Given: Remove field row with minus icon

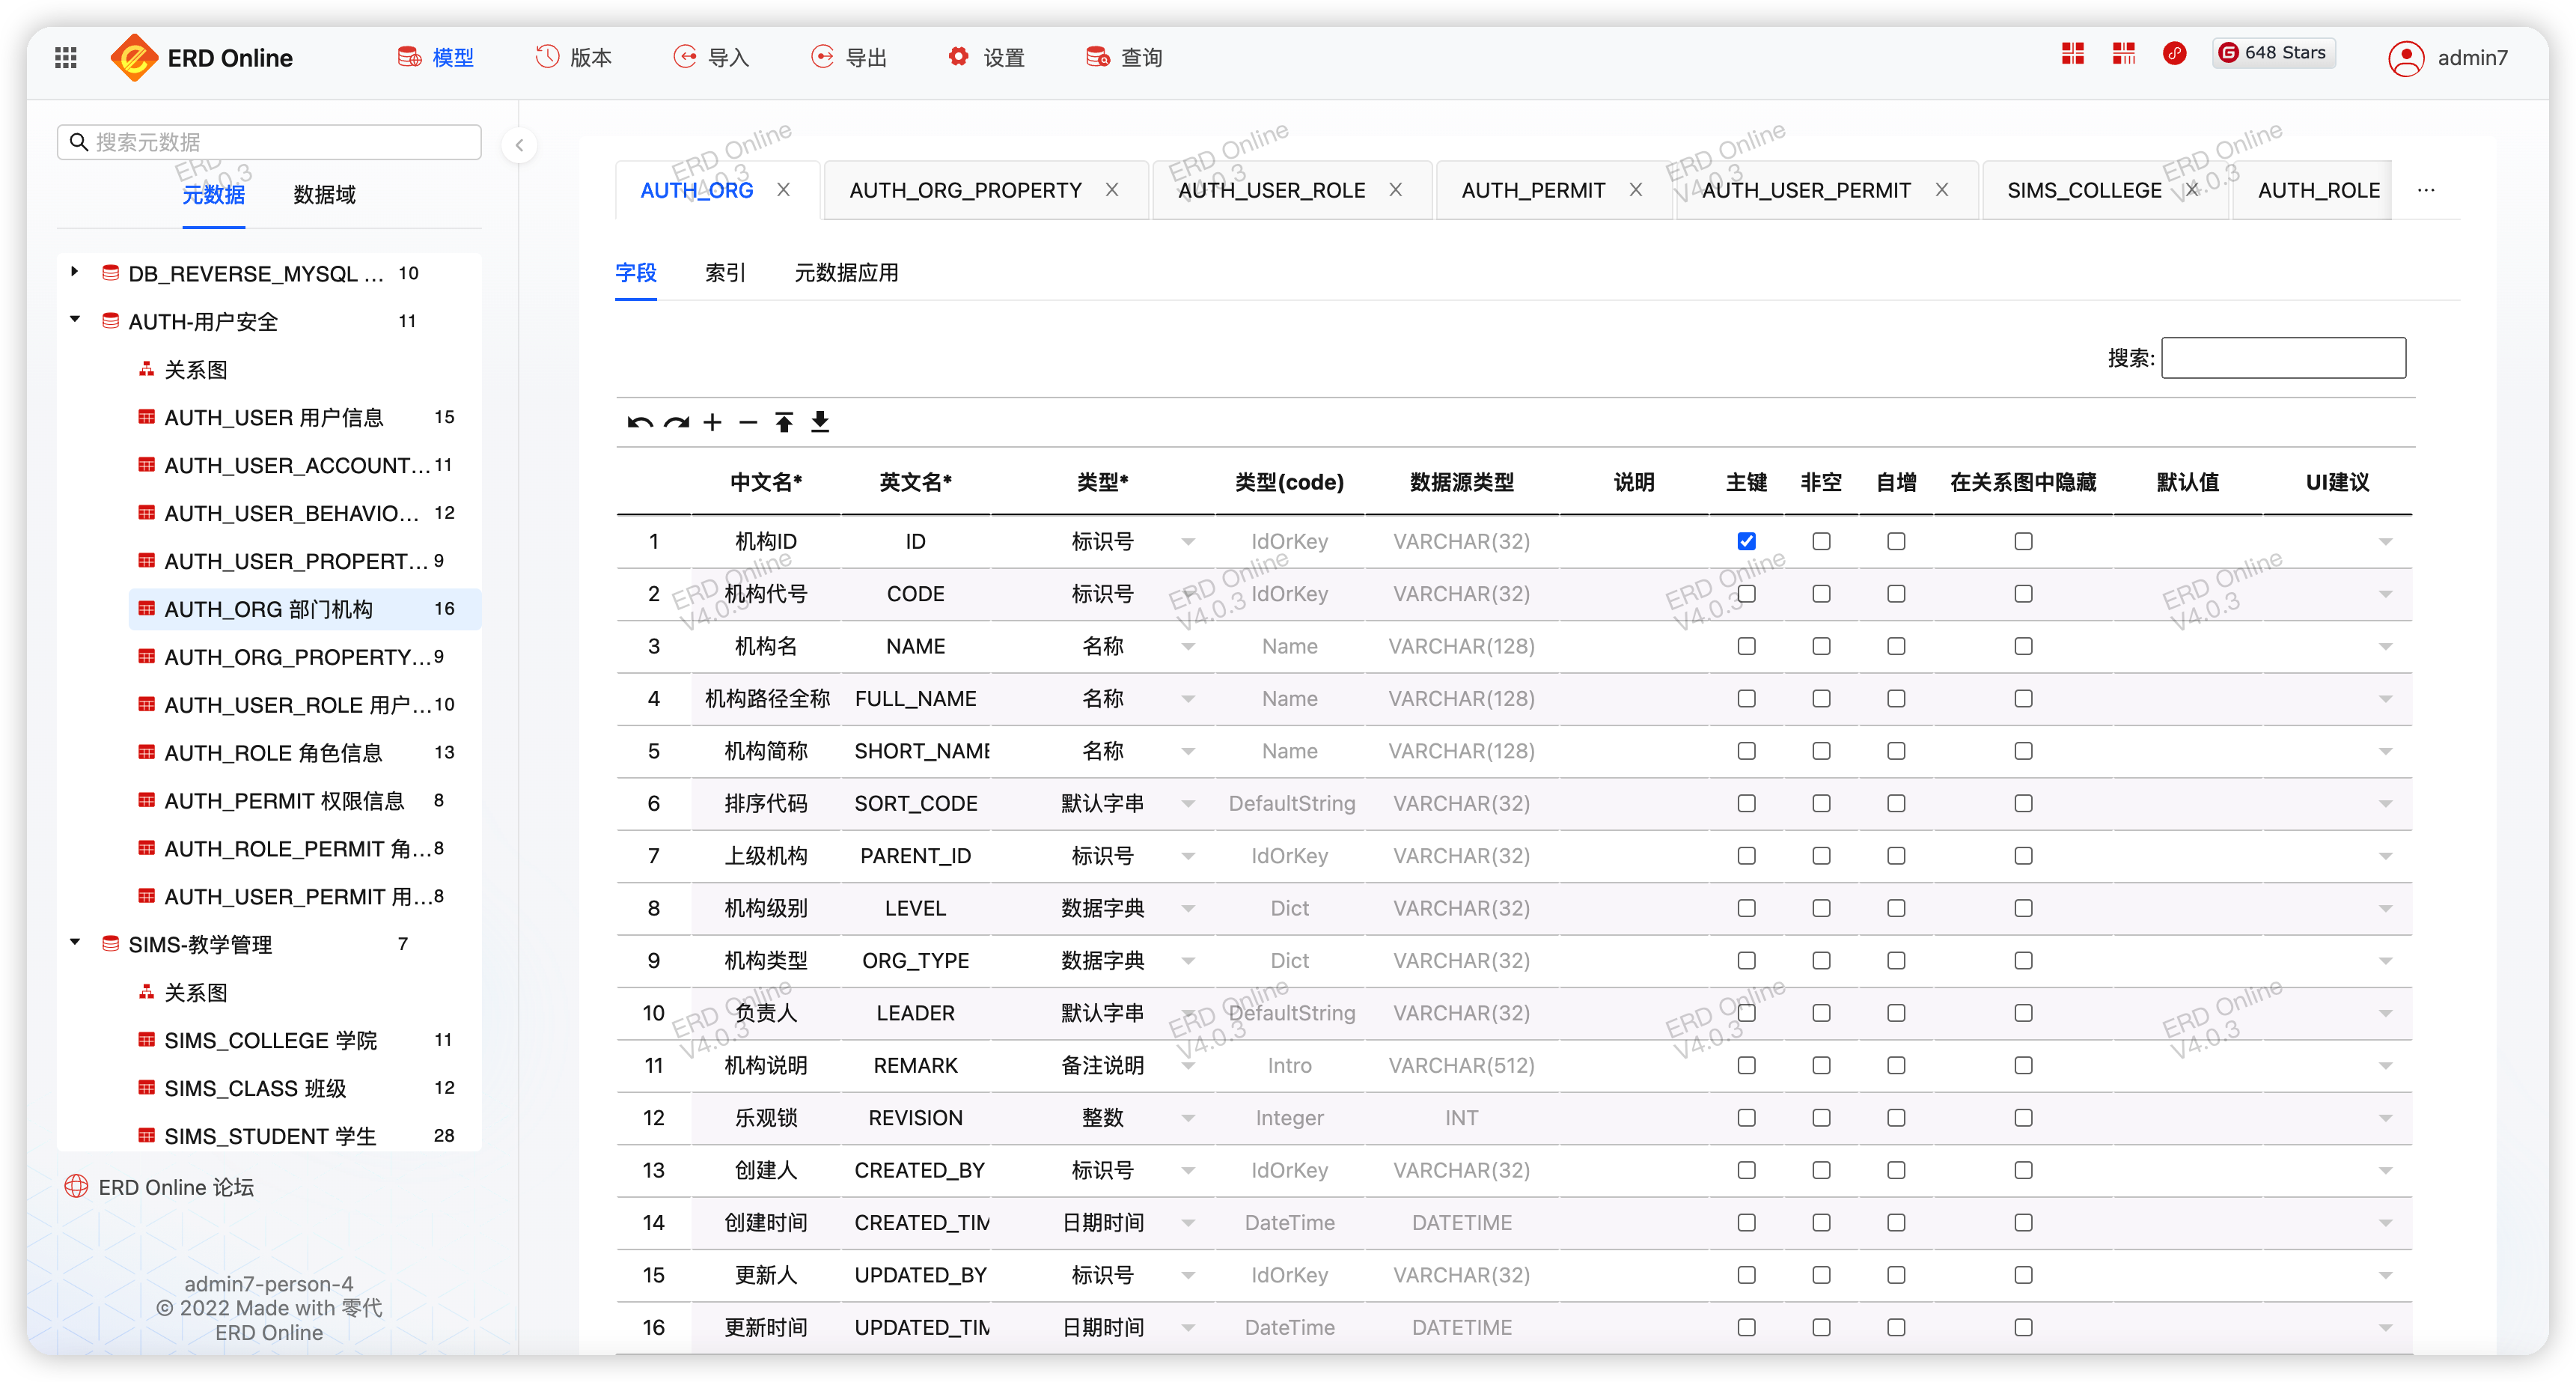Looking at the screenshot, I should [x=748, y=422].
